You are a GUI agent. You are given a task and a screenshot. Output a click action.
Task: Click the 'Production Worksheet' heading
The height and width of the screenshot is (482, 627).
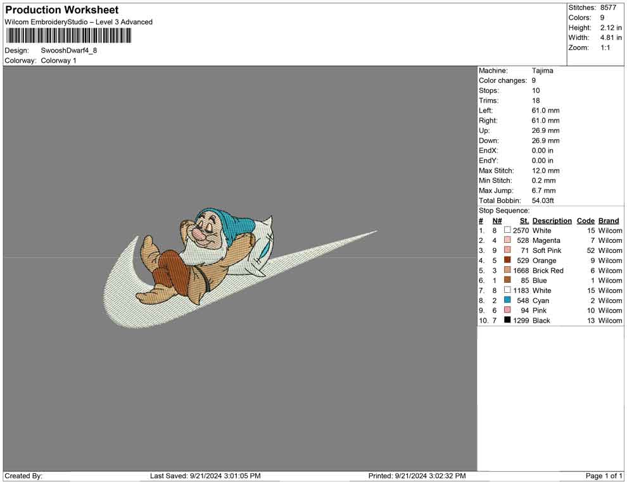62,10
